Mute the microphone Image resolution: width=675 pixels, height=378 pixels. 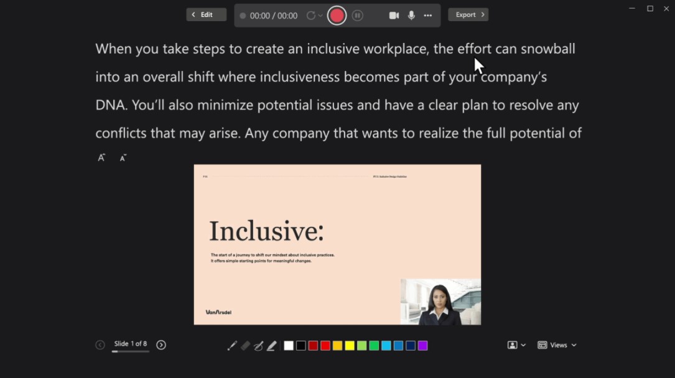click(411, 16)
